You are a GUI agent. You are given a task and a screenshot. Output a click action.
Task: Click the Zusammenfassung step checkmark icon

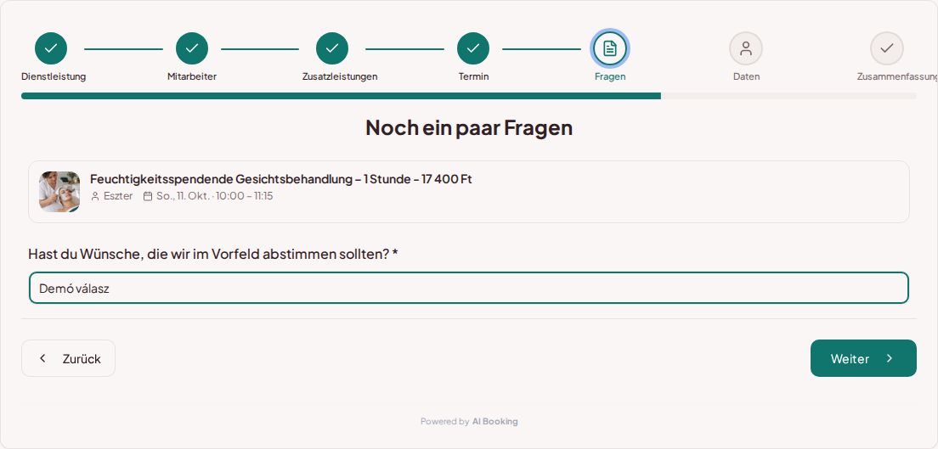pyautogui.click(x=886, y=48)
